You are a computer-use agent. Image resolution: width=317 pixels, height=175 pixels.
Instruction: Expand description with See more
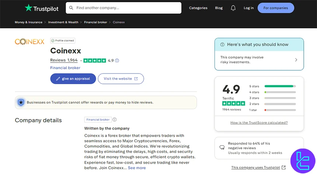[x=137, y=168]
